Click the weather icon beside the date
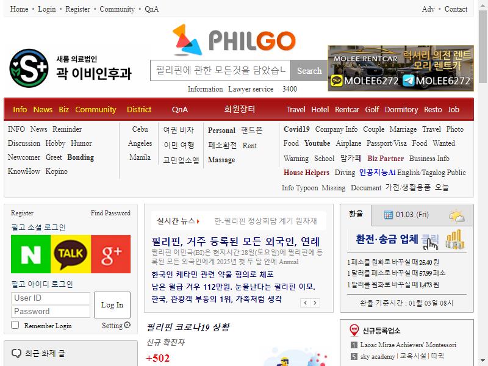The width and height of the screenshot is (488, 366). [x=456, y=216]
